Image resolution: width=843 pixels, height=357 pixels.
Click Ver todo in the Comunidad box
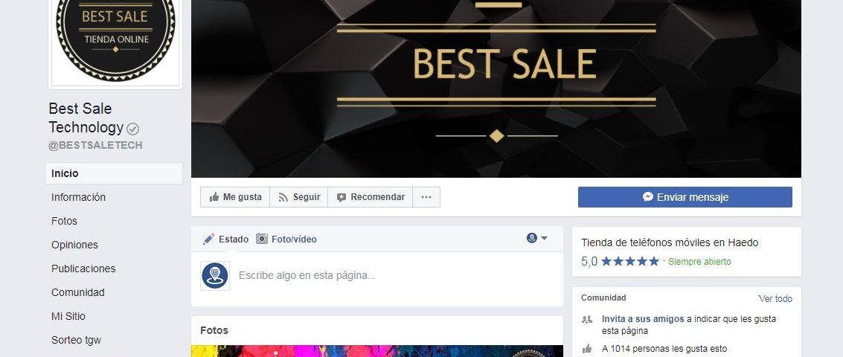[775, 299]
